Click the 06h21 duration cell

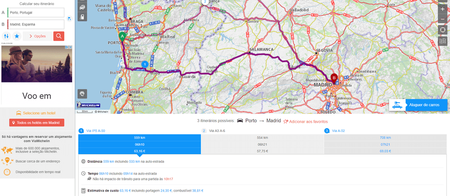(262, 145)
